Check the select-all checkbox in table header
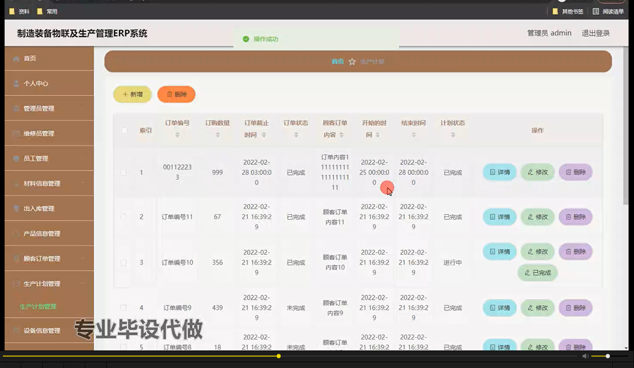Viewport: 634px width, 368px height. point(124,130)
